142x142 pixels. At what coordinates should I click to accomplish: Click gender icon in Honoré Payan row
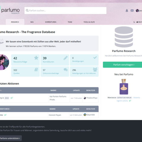pos(5,115)
